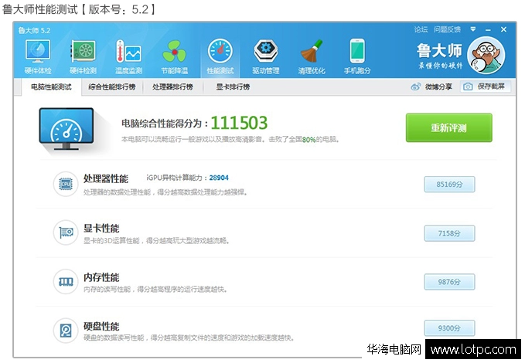The height and width of the screenshot is (363, 525).
Task: Minimize the 鲁大师 window
Action: 488,30
